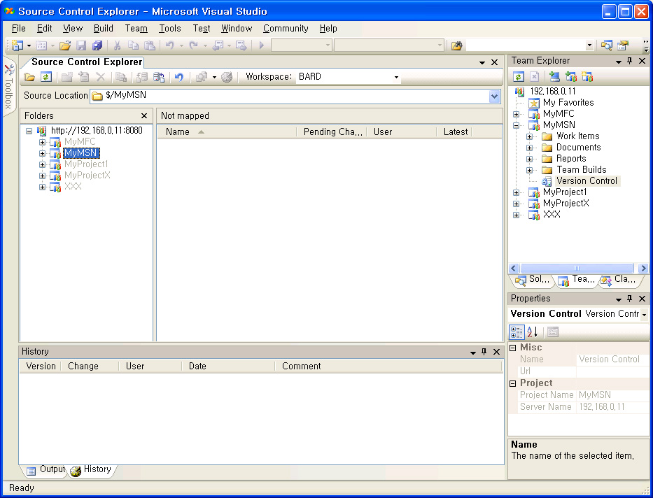Open the Workspace BARD dropdown

(x=396, y=77)
